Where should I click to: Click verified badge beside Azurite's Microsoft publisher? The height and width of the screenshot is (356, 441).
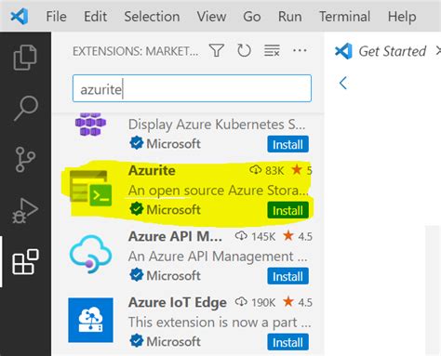(137, 209)
